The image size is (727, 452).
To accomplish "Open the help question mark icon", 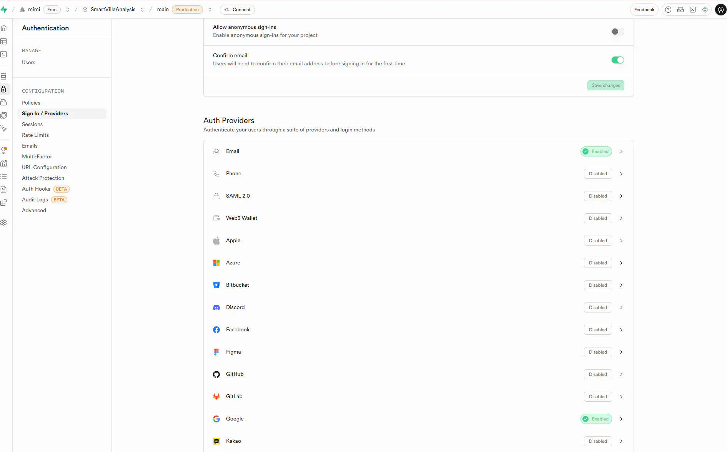I will [x=668, y=10].
